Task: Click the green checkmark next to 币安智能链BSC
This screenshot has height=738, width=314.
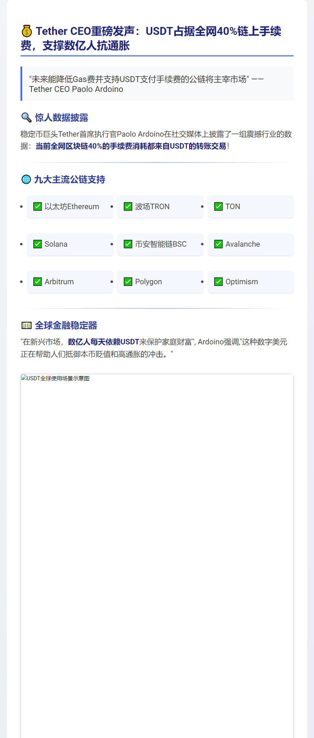Action: click(x=128, y=244)
